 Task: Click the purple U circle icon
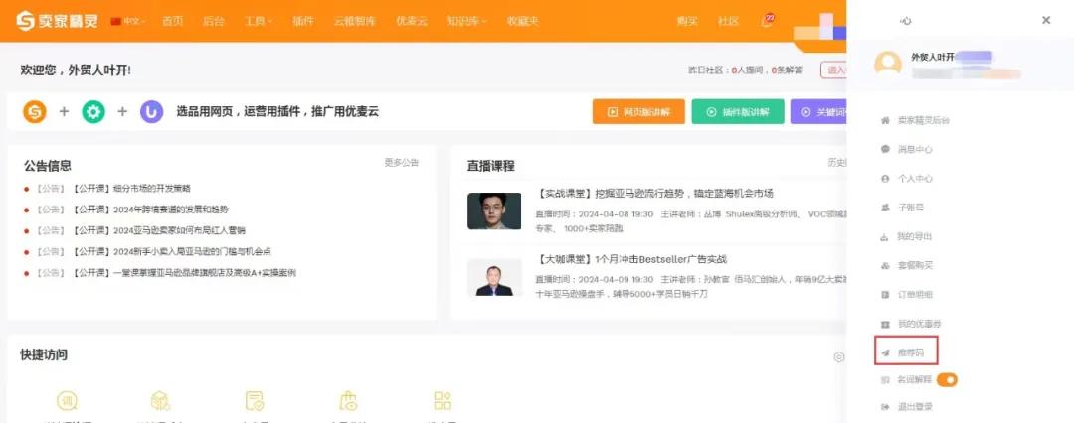[x=152, y=111]
